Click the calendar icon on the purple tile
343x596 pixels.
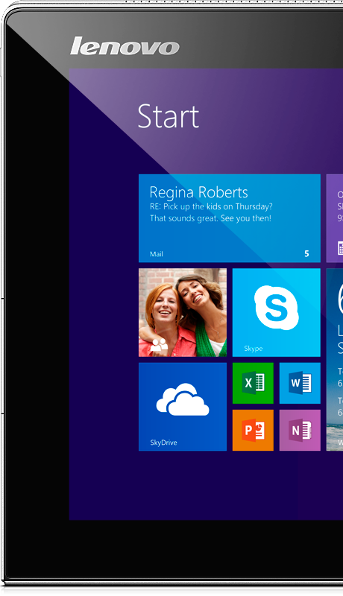340,248
